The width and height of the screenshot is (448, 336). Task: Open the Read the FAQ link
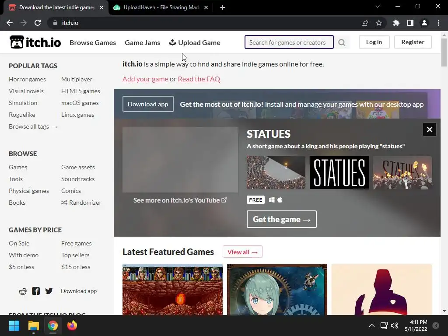pos(199,79)
